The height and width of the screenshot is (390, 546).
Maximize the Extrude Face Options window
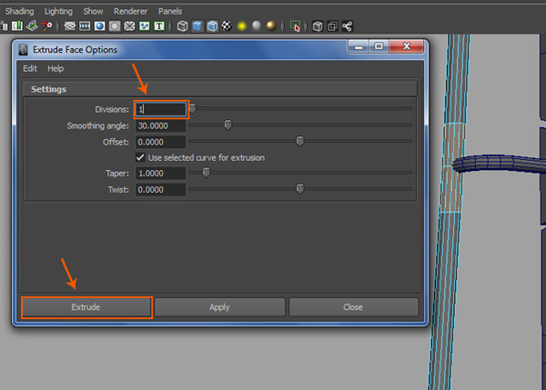379,46
